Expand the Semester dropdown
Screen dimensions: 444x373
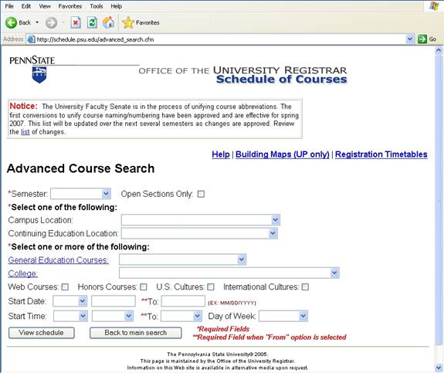(x=81, y=194)
